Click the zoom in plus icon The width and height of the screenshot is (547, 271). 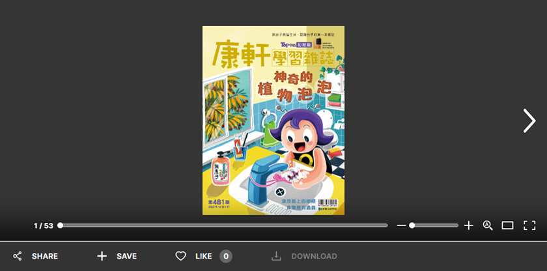click(468, 225)
